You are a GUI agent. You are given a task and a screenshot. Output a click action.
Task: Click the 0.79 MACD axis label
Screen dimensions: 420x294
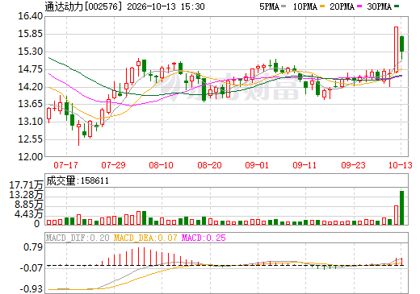tap(33, 247)
